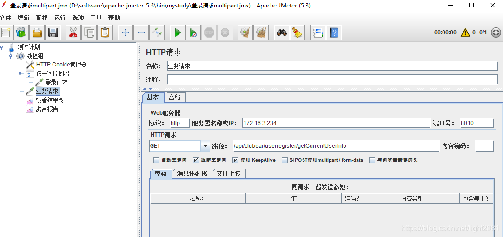Enable multipart / form-data for POST

point(285,160)
